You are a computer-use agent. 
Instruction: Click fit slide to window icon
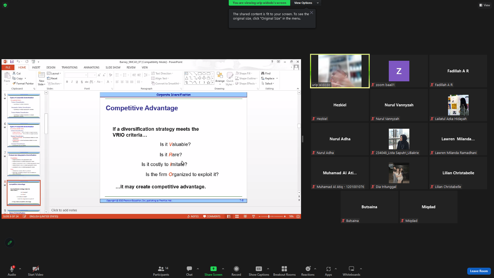click(x=298, y=216)
